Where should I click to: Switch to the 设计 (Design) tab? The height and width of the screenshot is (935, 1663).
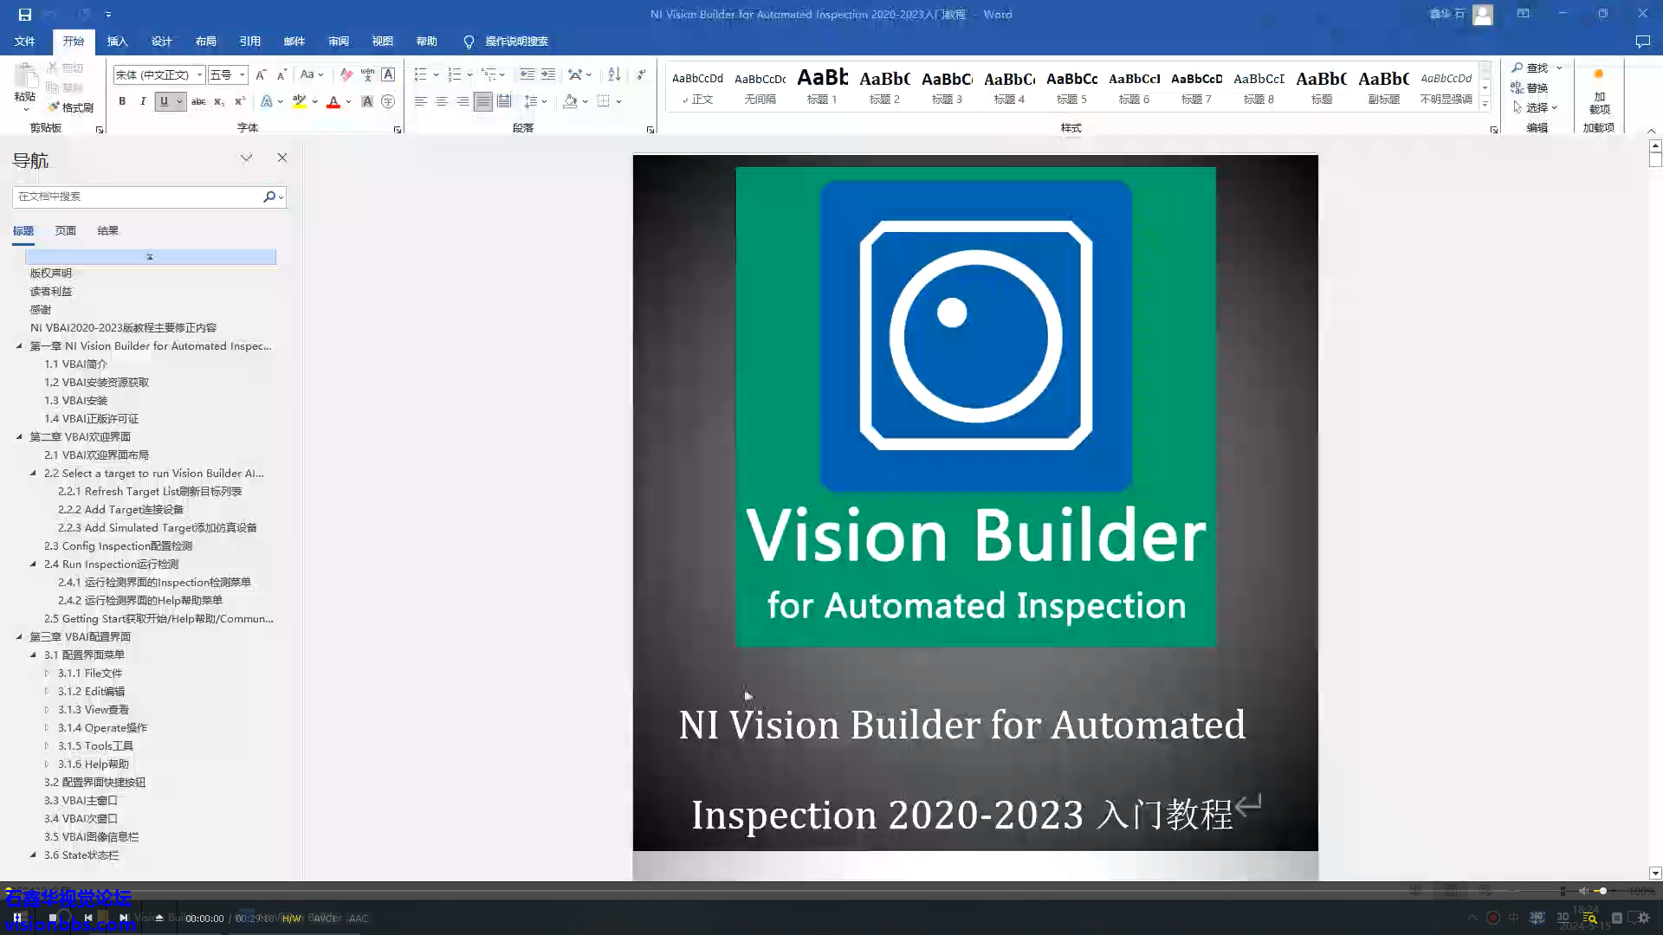tap(161, 41)
